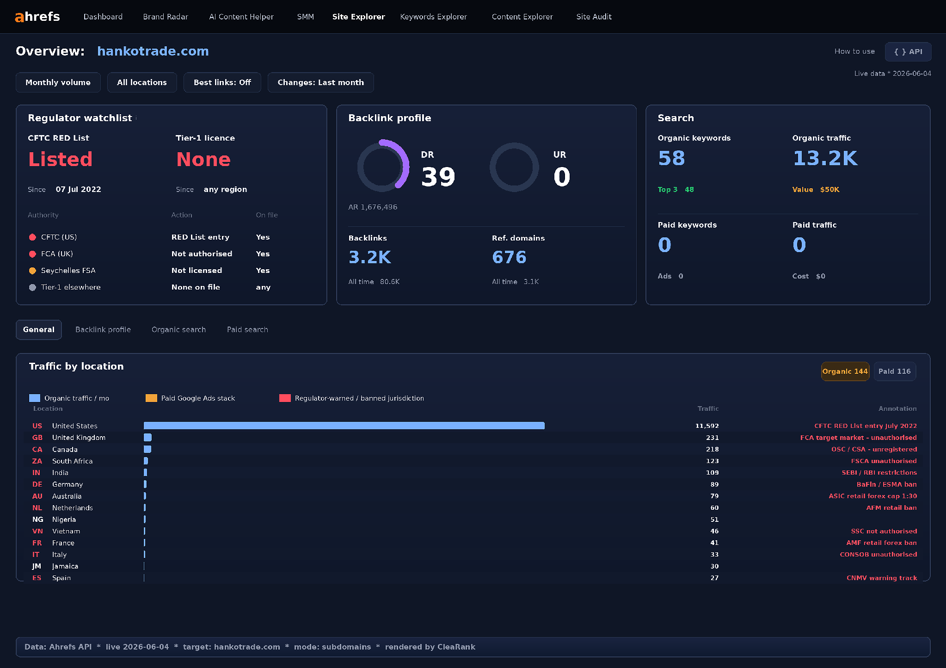Click the 'Top 3 48' organic keywords stat
Viewport: 946px width, 668px height.
(676, 190)
